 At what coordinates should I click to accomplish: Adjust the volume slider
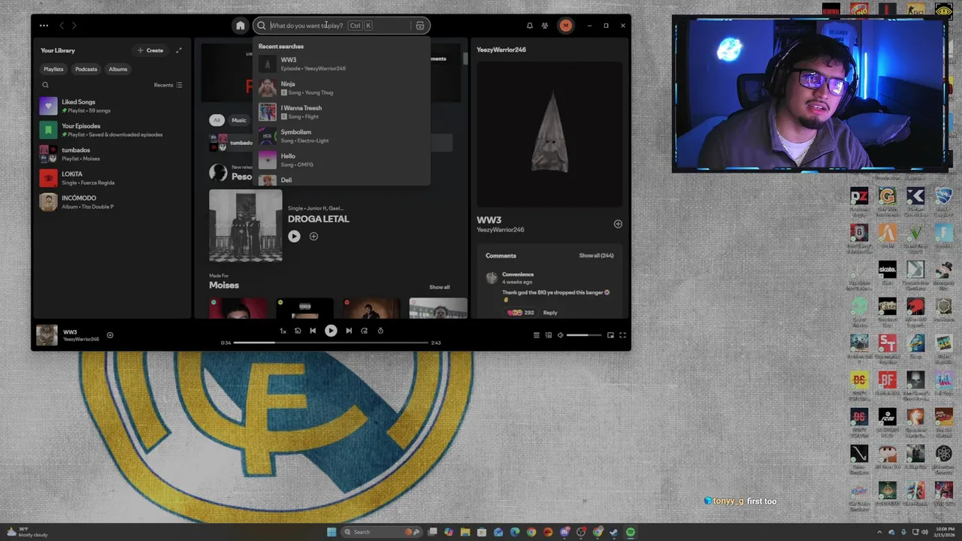[x=582, y=335]
